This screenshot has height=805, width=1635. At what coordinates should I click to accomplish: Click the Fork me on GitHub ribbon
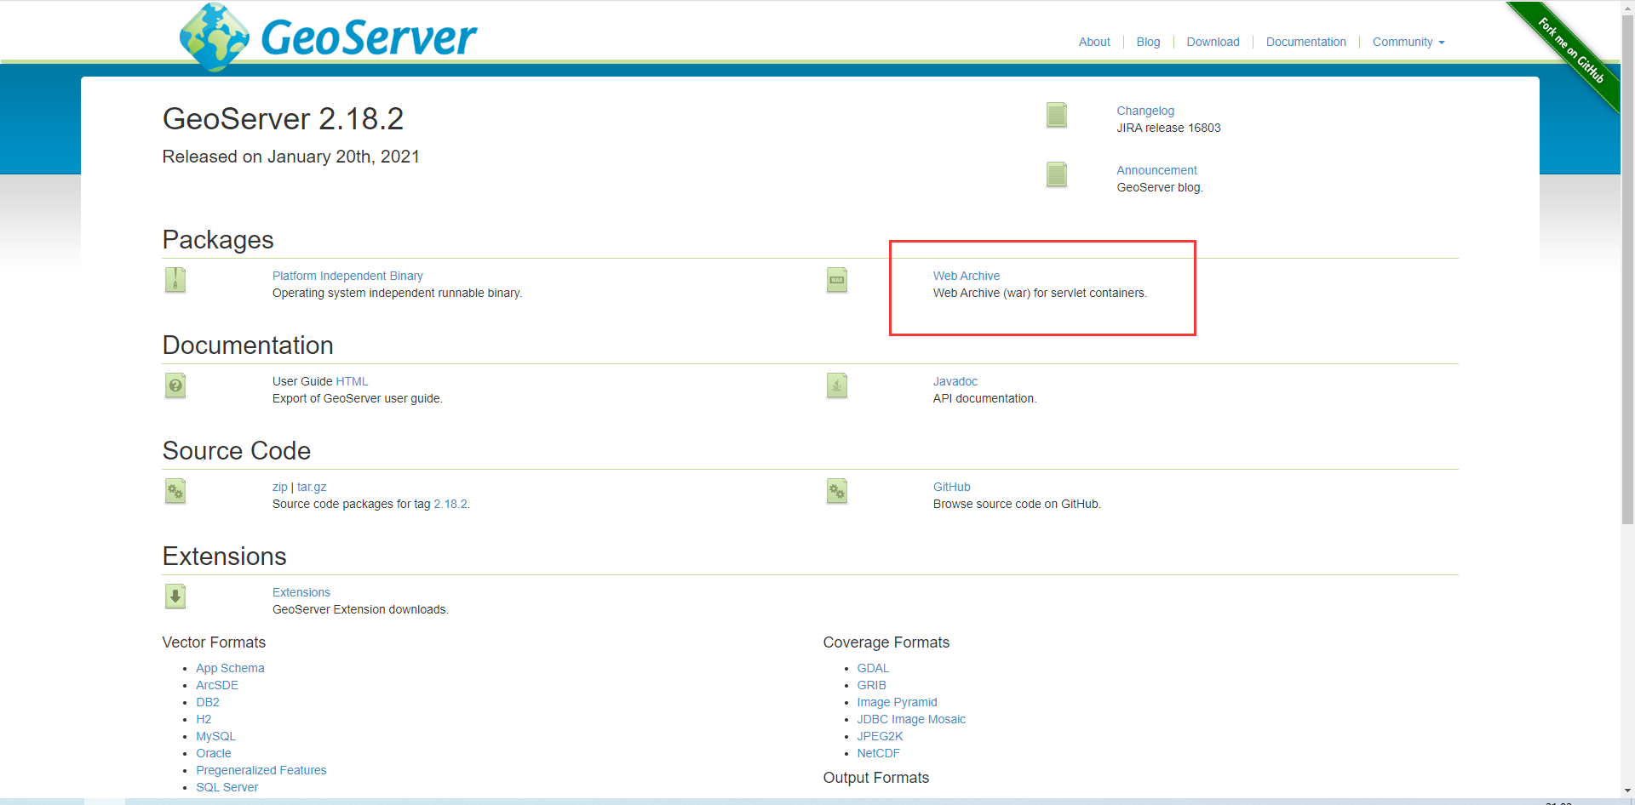click(1569, 51)
